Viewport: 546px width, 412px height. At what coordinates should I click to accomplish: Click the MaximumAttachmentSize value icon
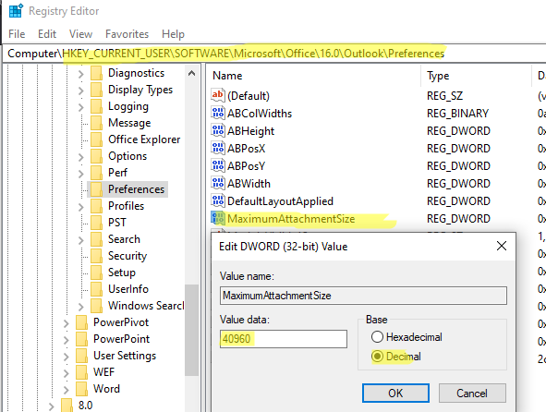coord(218,218)
